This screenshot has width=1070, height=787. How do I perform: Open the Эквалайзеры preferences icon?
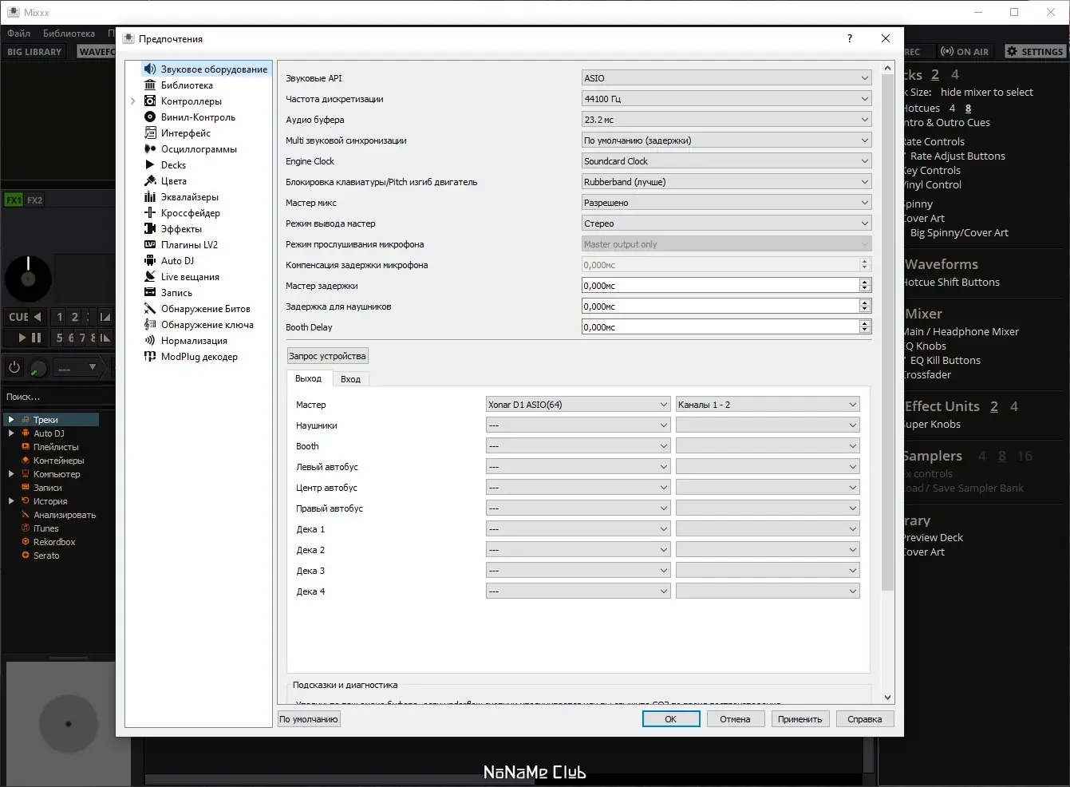(x=149, y=197)
